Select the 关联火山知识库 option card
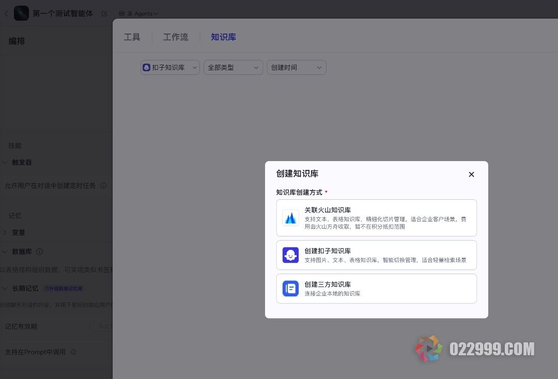The width and height of the screenshot is (558, 379). pos(377,218)
